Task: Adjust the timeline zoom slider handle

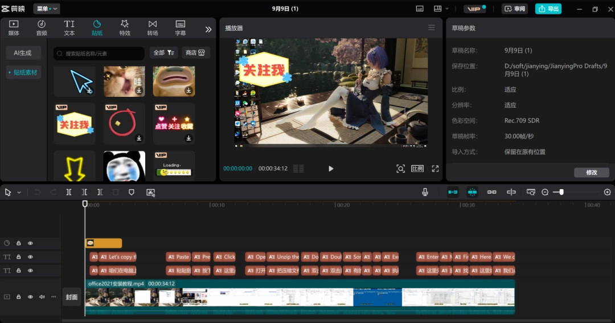Action: [561, 193]
